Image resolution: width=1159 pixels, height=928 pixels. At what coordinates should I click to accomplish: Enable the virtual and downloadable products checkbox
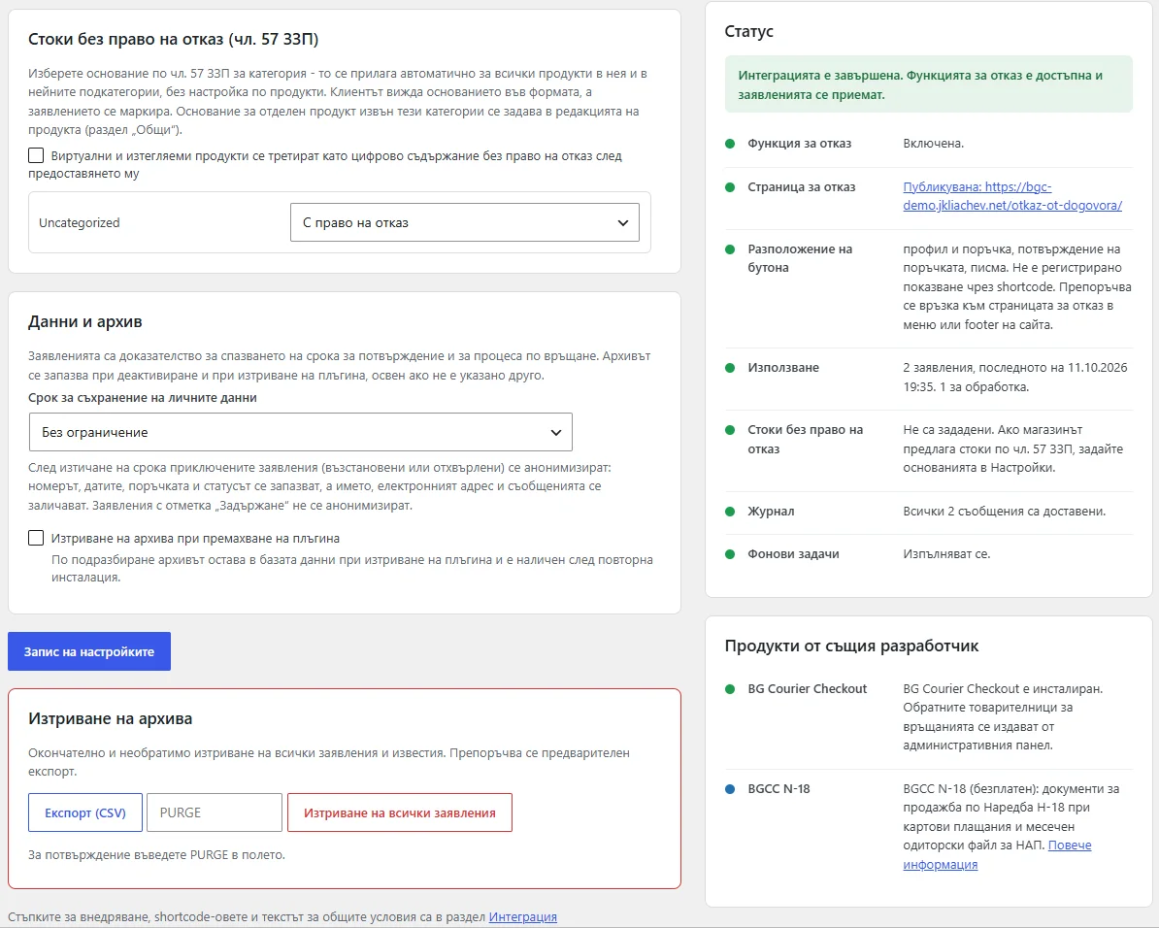tap(36, 155)
